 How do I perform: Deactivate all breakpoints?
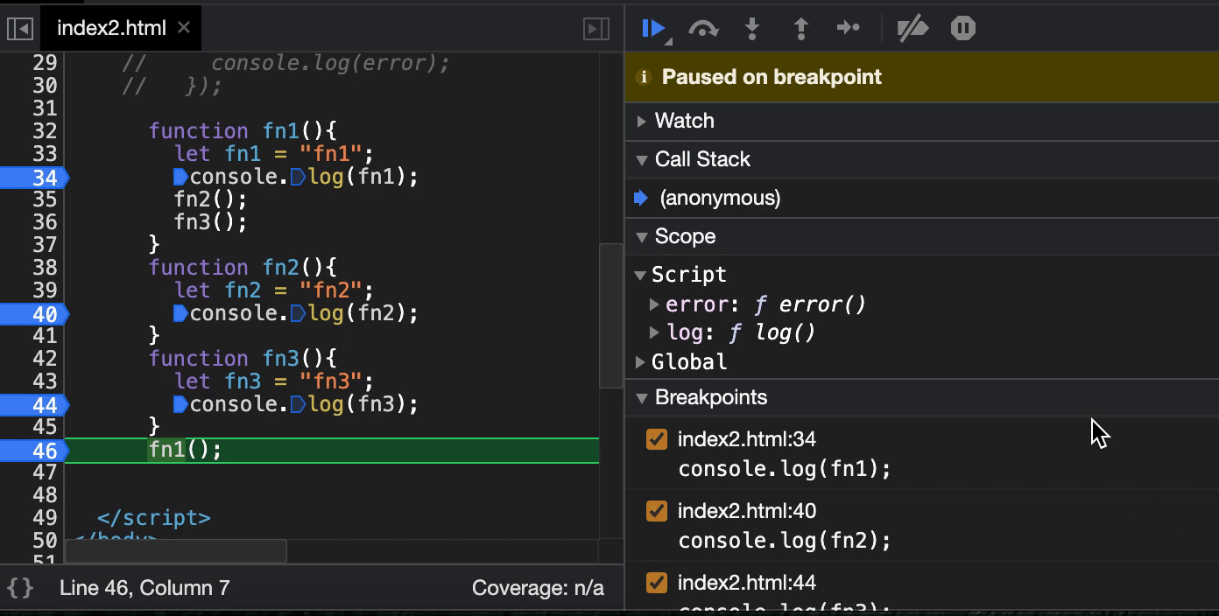click(912, 28)
